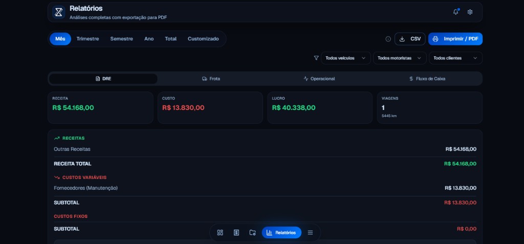Open the Todos motoristas dropdown
The image size is (524, 244).
400,58
